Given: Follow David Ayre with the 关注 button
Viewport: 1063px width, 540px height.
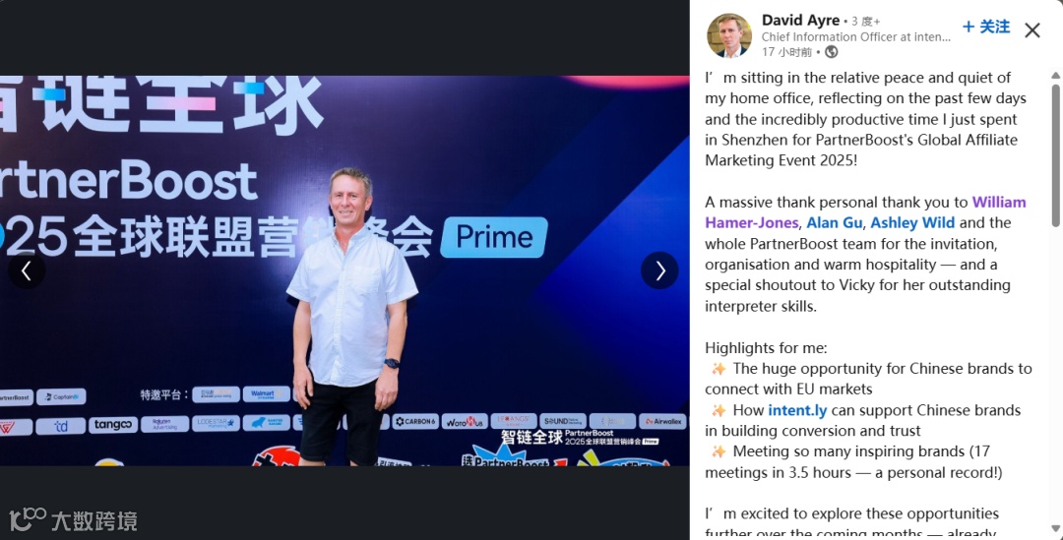Looking at the screenshot, I should pos(986,27).
